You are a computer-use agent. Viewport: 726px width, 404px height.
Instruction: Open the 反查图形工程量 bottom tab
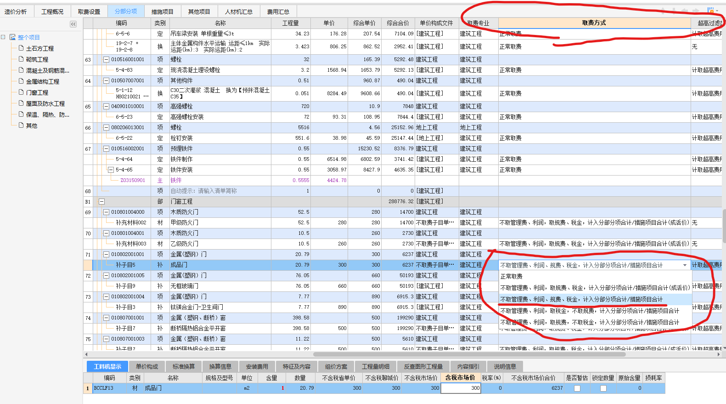coord(423,366)
